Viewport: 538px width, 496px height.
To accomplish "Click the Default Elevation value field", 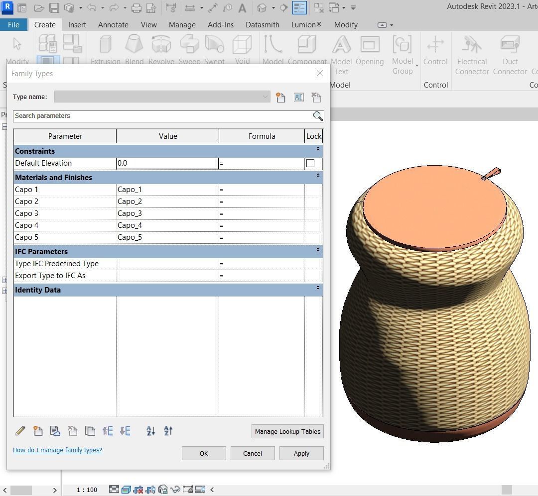I will click(167, 163).
